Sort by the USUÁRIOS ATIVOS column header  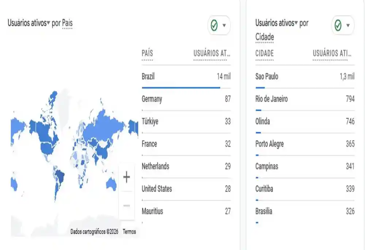(x=211, y=53)
